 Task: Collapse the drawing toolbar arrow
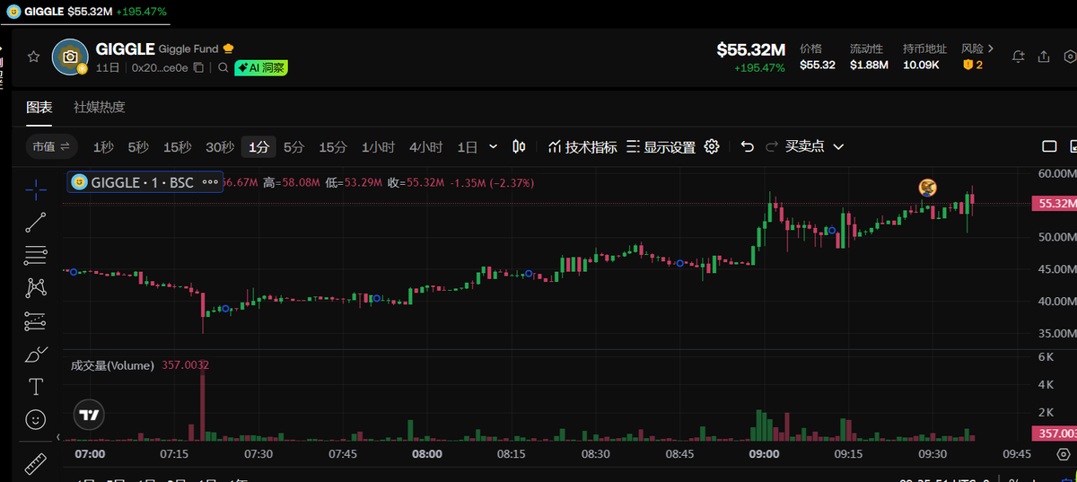[58, 437]
